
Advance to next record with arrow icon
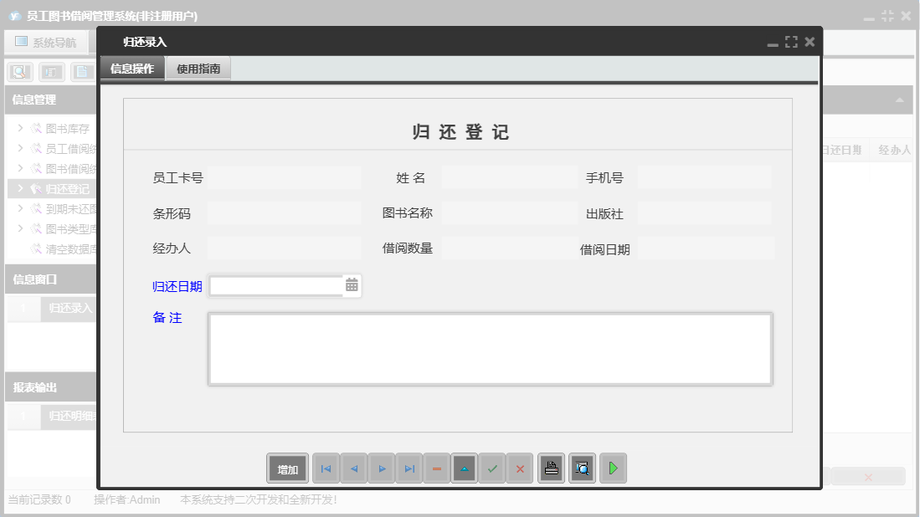(x=381, y=468)
